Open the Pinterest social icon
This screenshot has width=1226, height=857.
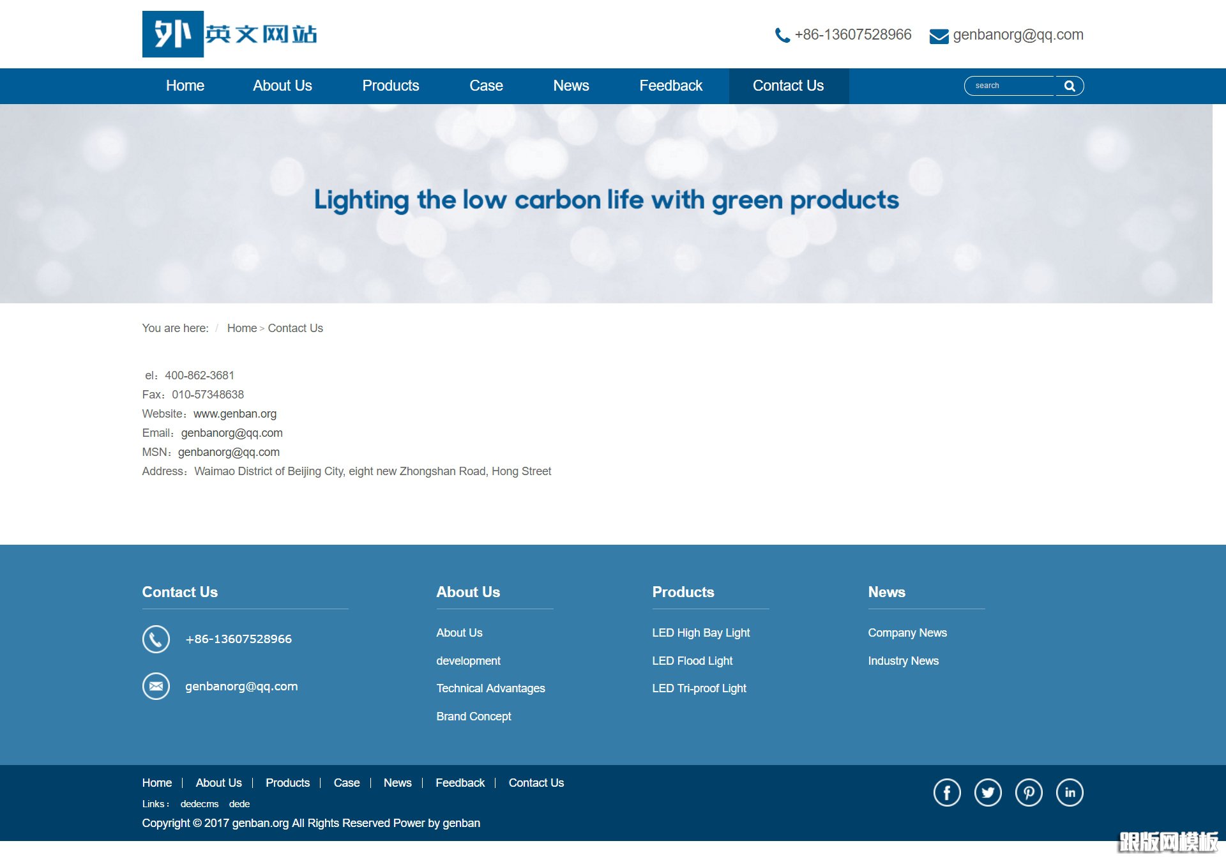(1029, 793)
